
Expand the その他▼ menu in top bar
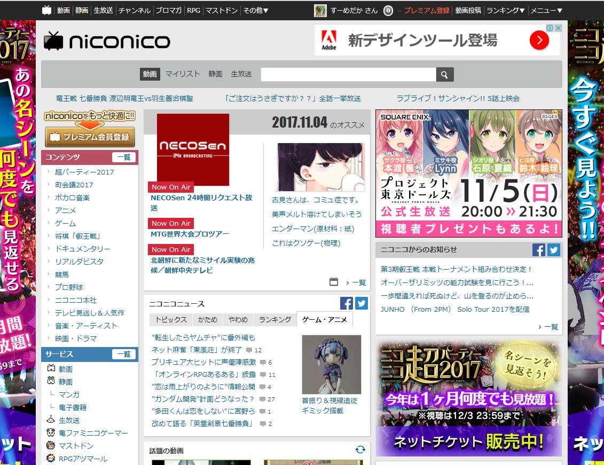[255, 10]
